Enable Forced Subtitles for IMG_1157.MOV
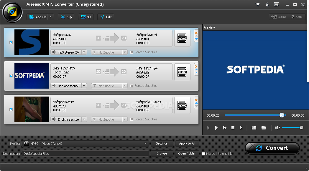Image resolution: width=309 pixels, height=171 pixels. point(132,86)
